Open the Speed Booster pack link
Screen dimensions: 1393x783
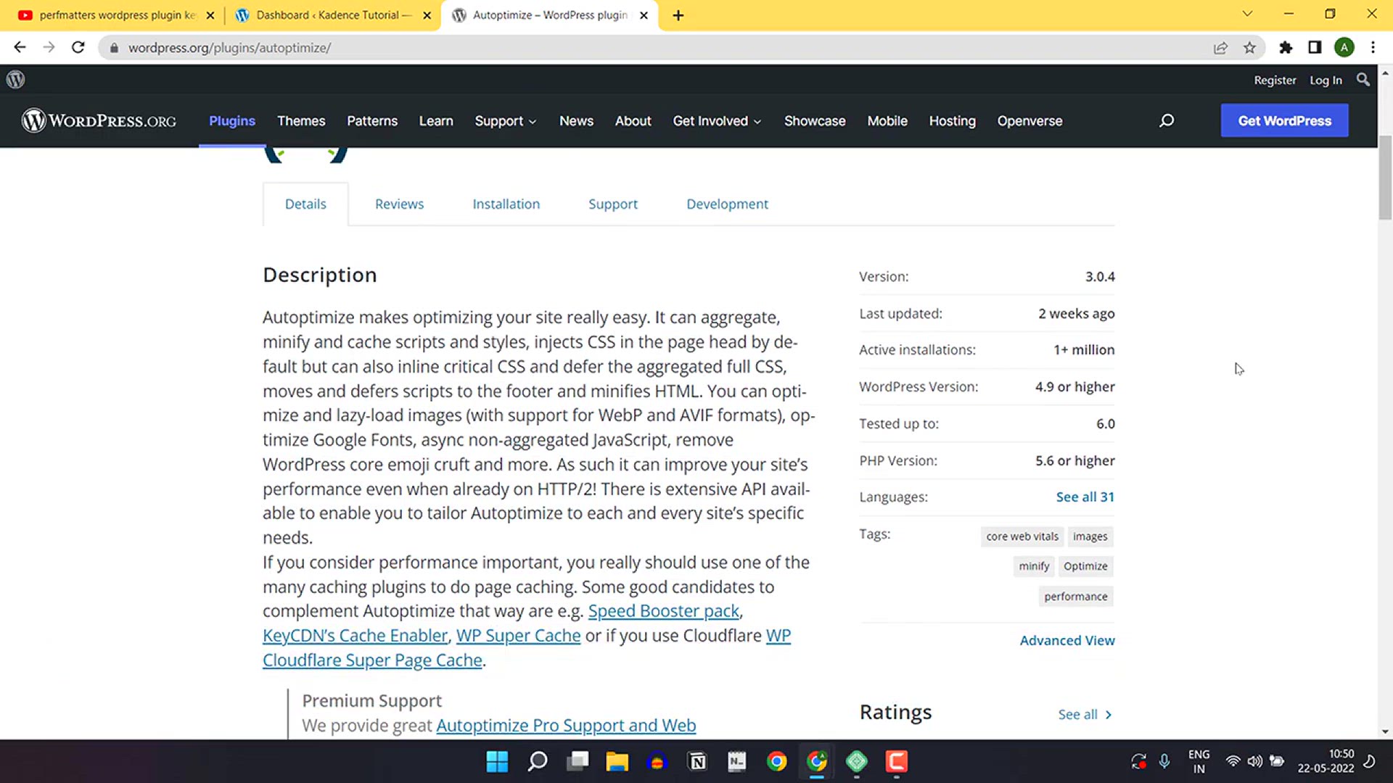coord(663,611)
